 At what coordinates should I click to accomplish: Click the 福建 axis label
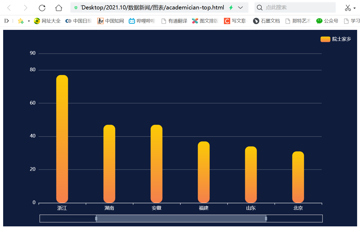204,208
